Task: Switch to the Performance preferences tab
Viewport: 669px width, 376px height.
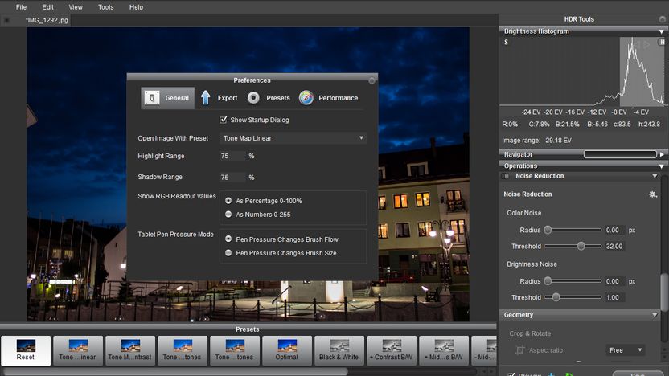Action: pos(328,98)
